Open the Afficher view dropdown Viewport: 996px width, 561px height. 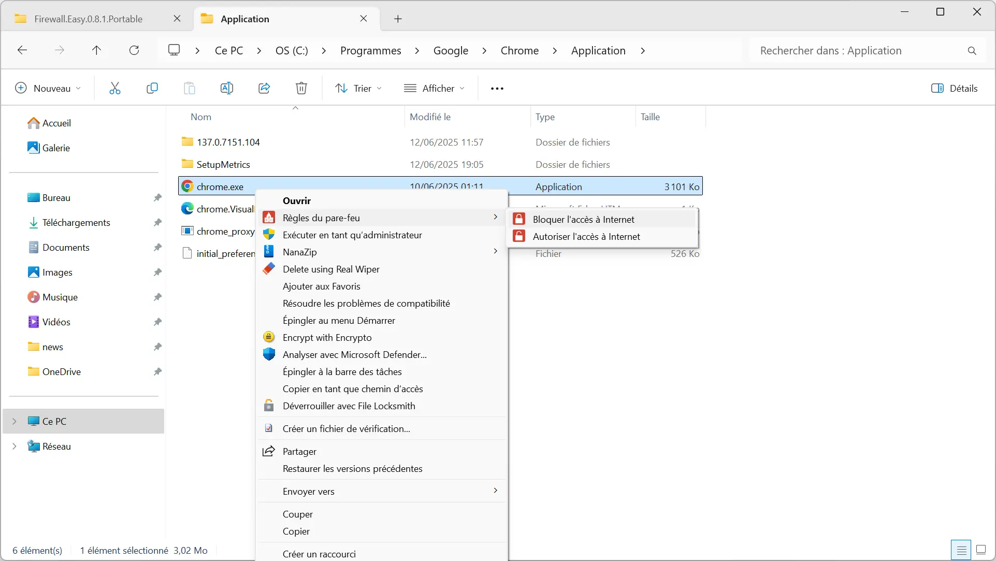click(x=434, y=88)
